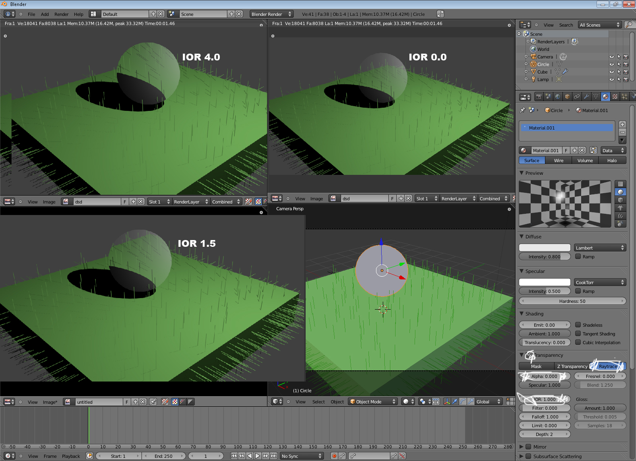The image size is (636, 461).
Task: Expand the Camera item in outliner
Action: pyautogui.click(x=526, y=56)
